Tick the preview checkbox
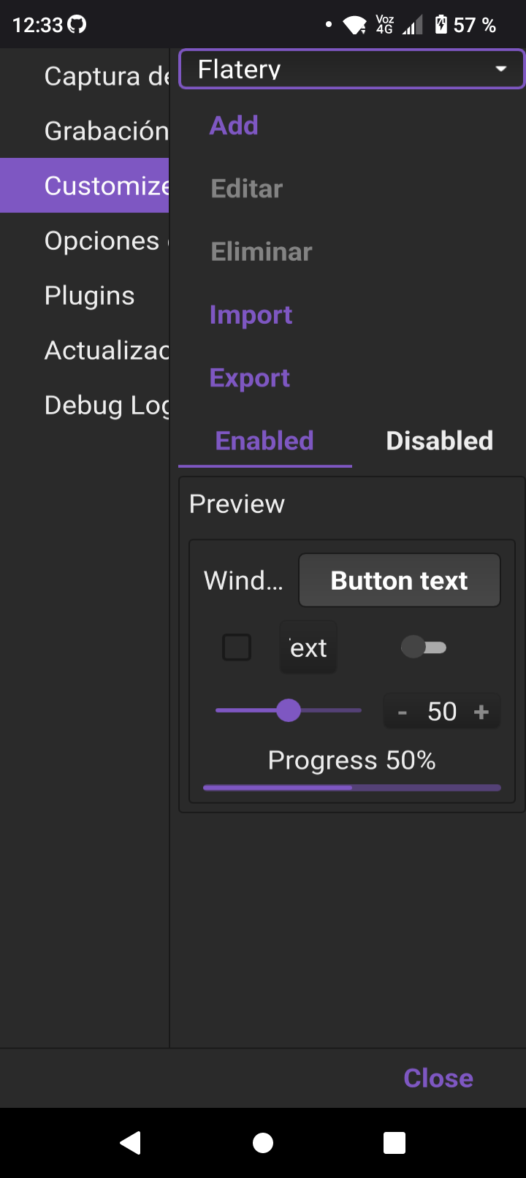The width and height of the screenshot is (526, 1178). pyautogui.click(x=237, y=647)
